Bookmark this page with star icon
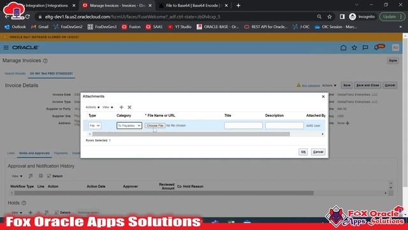This screenshot has height=230, width=408. coord(330,17)
